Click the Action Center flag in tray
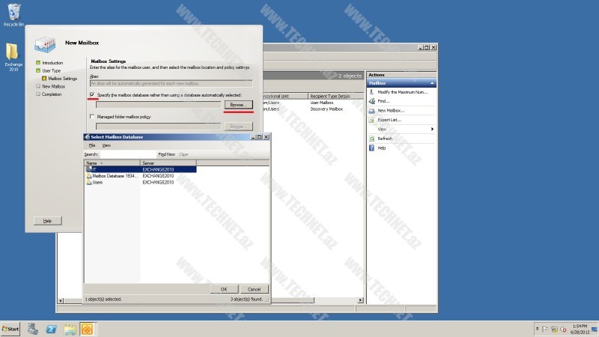This screenshot has width=599, height=337. 545,329
